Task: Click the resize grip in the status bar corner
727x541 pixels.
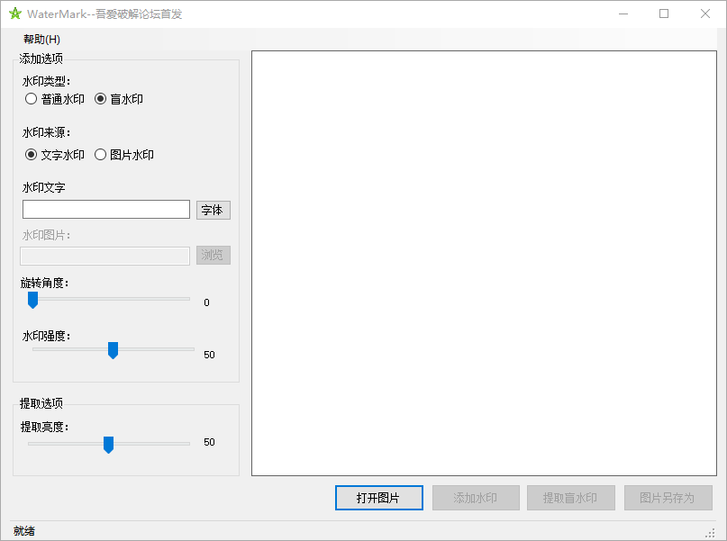Action: click(709, 531)
